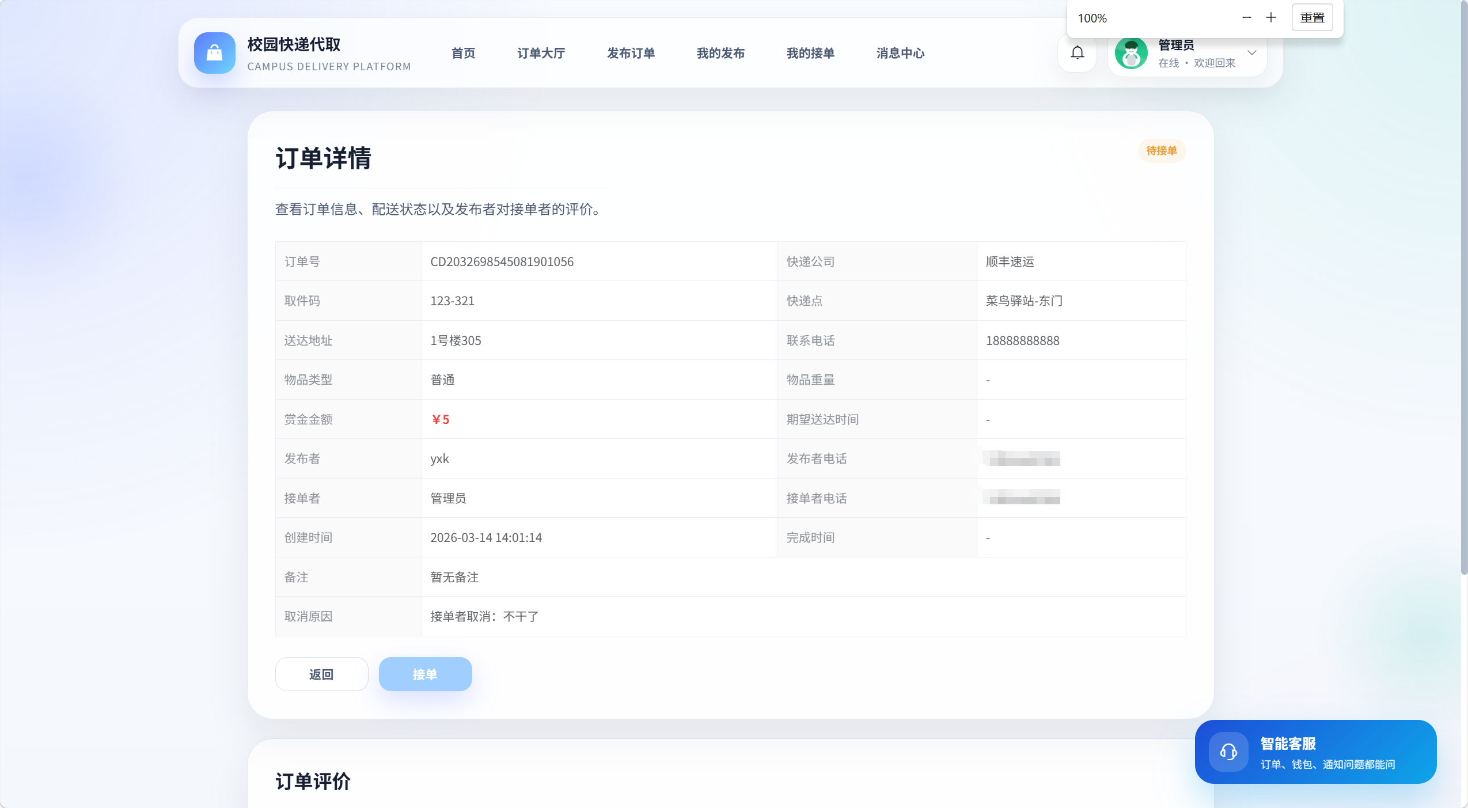Viewport: 1468px width, 808px height.
Task: Expand the administrator account dropdown chevron
Action: tap(1251, 53)
